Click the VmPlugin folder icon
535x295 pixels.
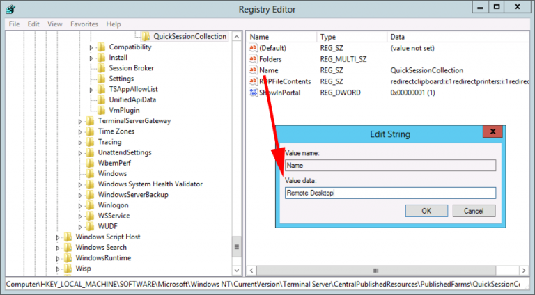tap(101, 111)
